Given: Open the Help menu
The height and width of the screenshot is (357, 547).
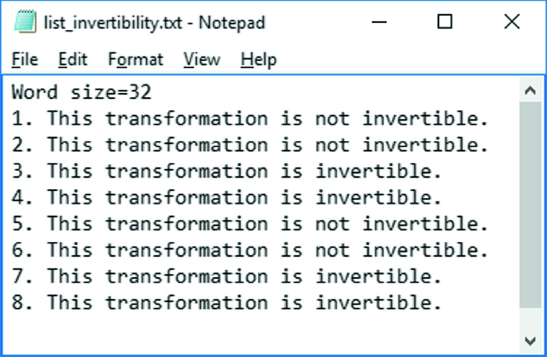Looking at the screenshot, I should 259,59.
